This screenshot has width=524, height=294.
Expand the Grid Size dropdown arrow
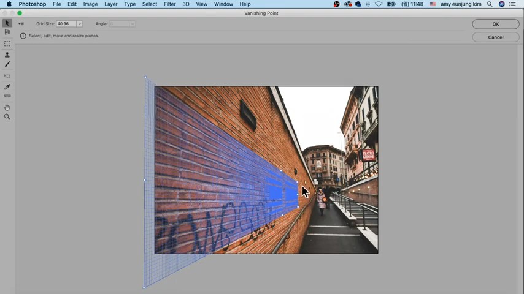(79, 24)
